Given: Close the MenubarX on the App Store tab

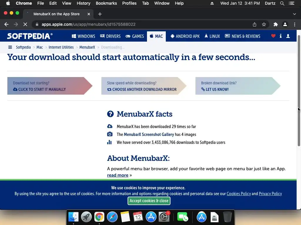Looking at the screenshot, I should [x=89, y=14].
